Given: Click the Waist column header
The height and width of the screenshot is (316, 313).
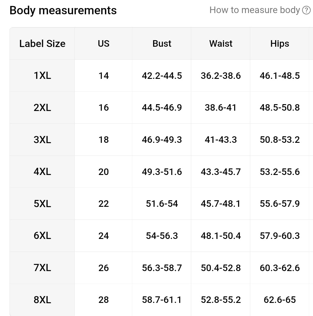Looking at the screenshot, I should tap(221, 43).
